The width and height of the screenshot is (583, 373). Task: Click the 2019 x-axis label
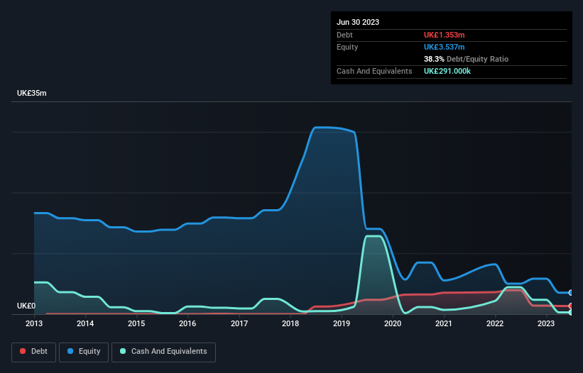[x=342, y=323]
